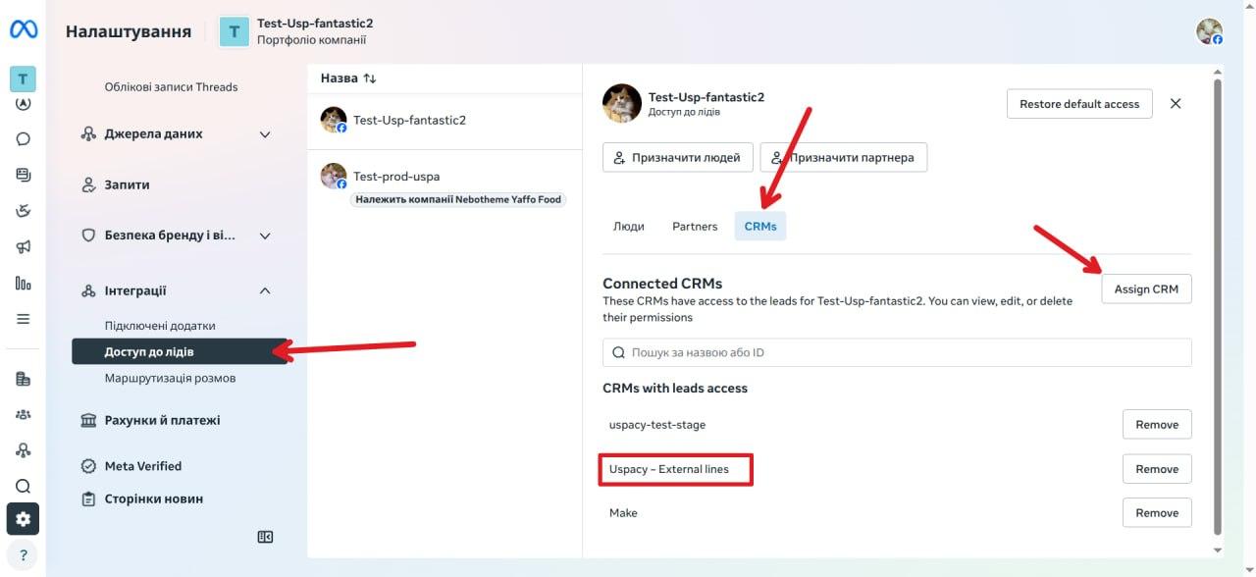Open Облікові записи Threads settings
Screen dimensions: 1256x577
(x=172, y=87)
